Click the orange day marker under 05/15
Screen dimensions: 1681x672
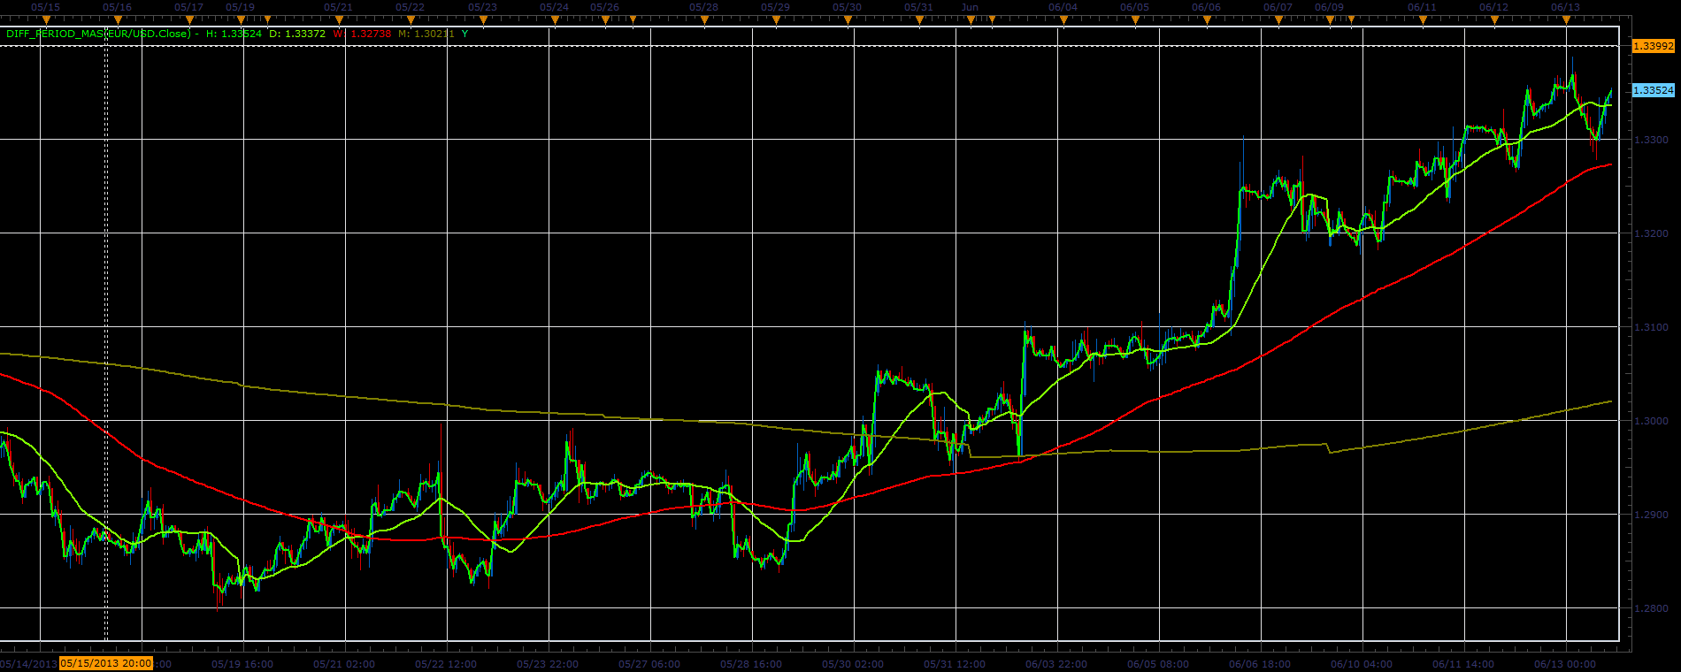[x=46, y=19]
